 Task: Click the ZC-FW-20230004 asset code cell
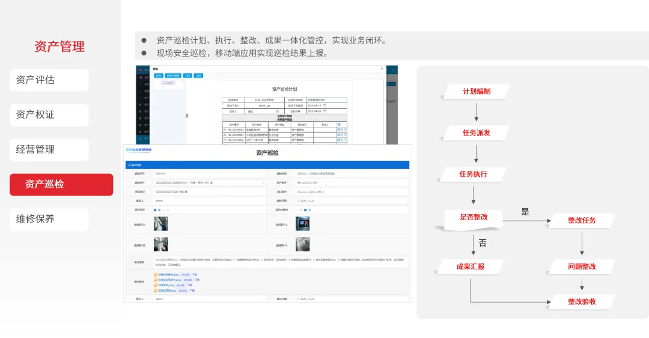point(234,140)
